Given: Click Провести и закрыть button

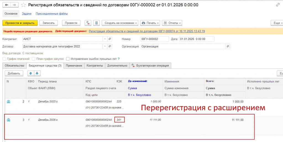Looking at the screenshot, I should coord(20,23).
